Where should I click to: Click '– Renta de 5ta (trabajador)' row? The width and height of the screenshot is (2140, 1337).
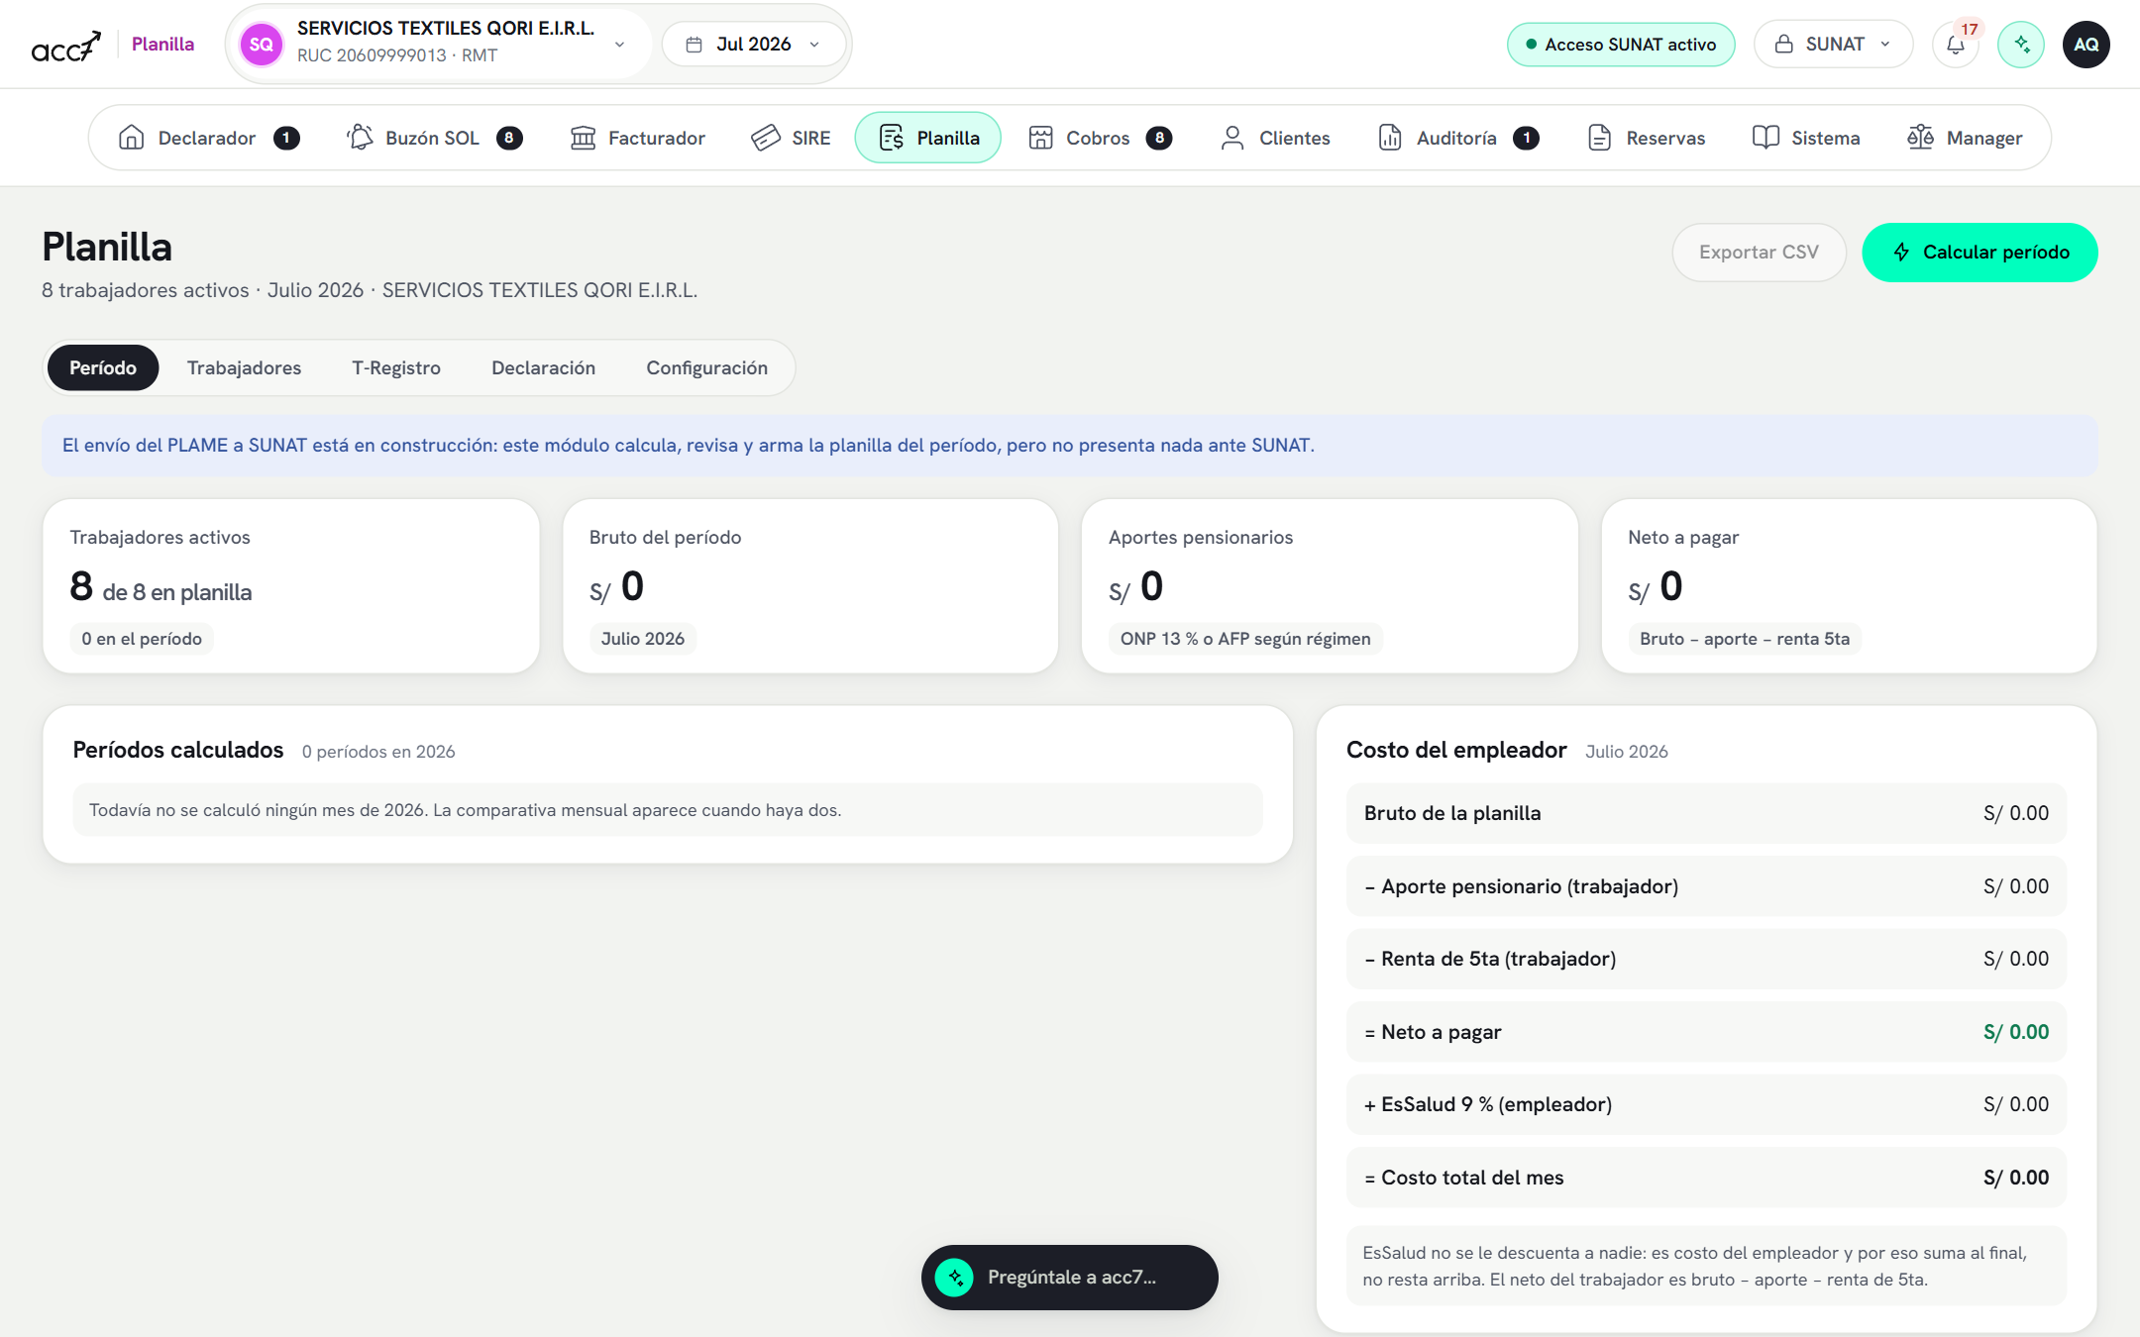tap(1706, 960)
